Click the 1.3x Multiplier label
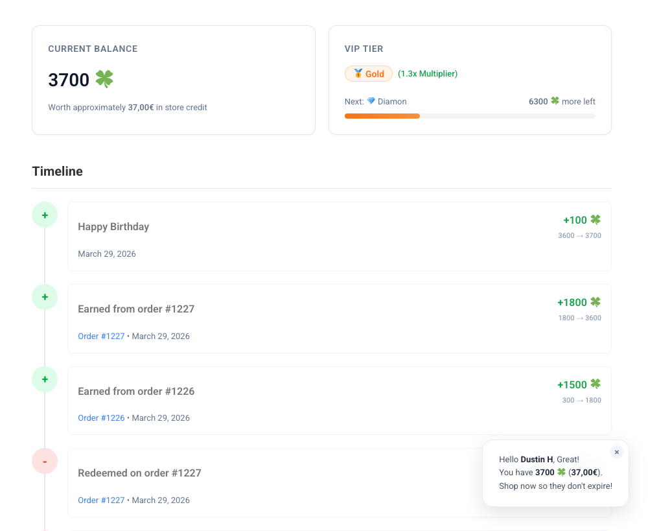Viewport: 648px width, 531px height. (428, 74)
